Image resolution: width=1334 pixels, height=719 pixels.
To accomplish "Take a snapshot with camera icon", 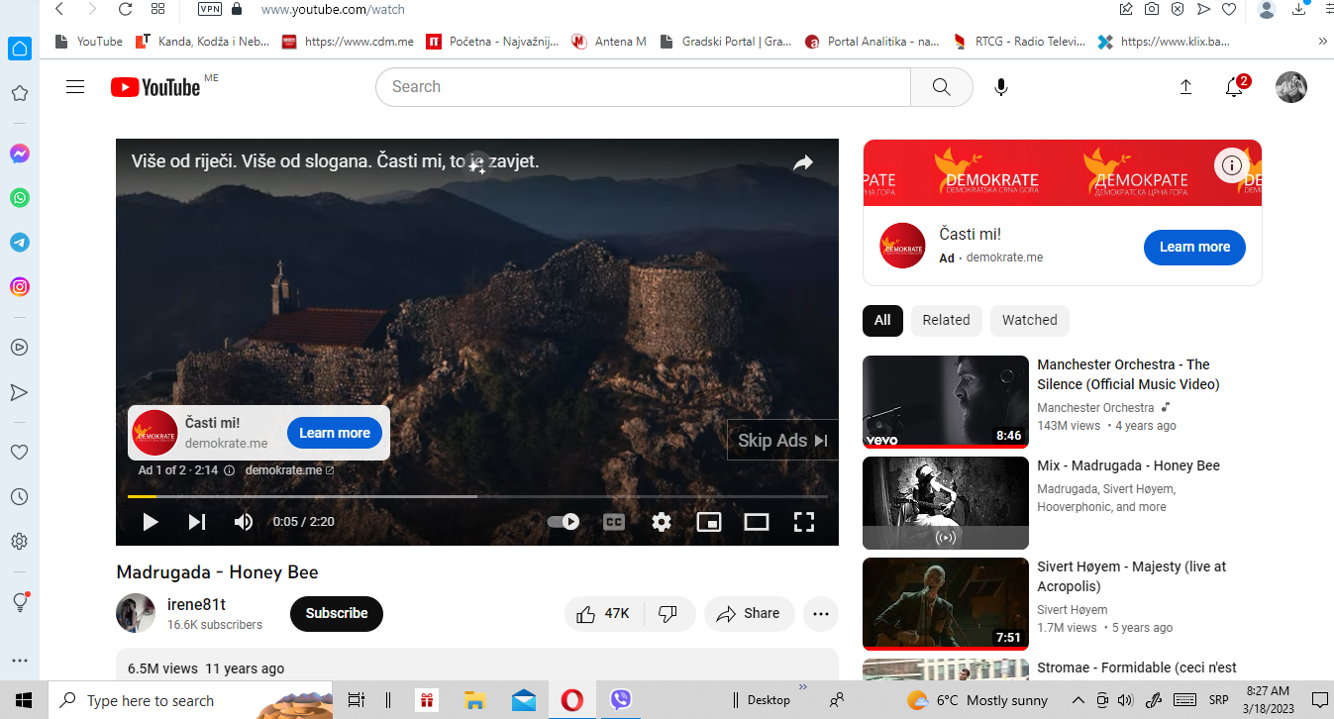I will pos(1152,9).
